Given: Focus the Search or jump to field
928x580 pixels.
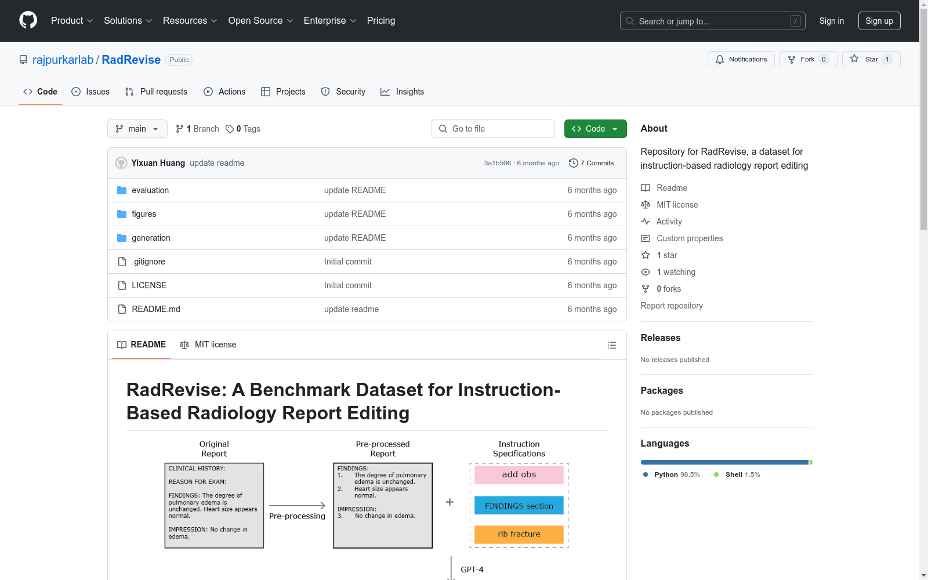Looking at the screenshot, I should click(x=713, y=21).
